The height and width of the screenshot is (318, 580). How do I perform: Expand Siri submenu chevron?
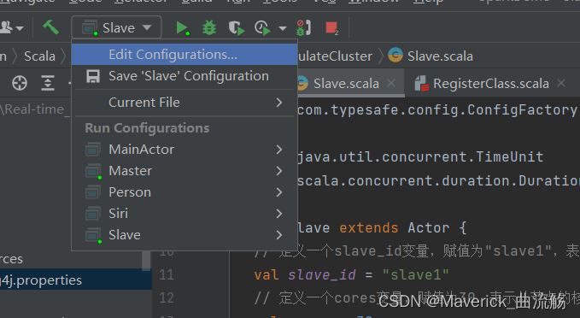(x=279, y=214)
